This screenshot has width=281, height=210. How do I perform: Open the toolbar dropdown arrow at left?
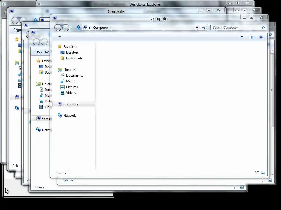pos(60,37)
